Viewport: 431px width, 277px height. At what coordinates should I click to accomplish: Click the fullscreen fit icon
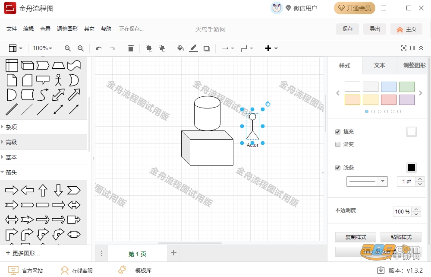click(403, 48)
